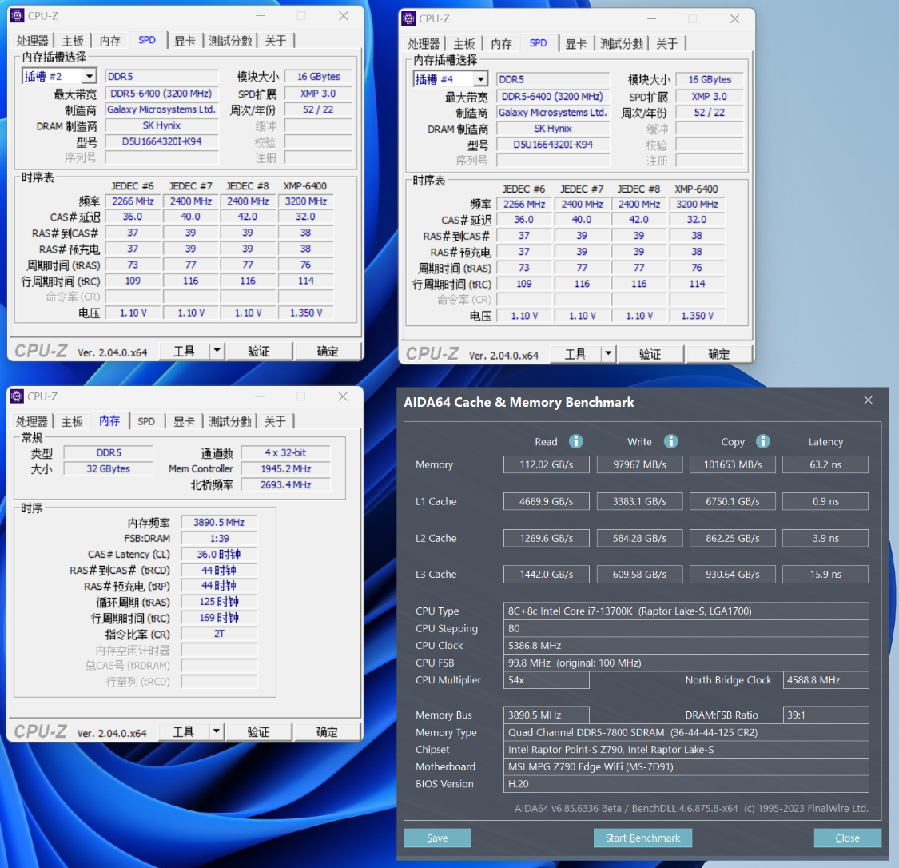Open 处理器 tab in bottom-left CPU-Z
The height and width of the screenshot is (868, 899).
(x=31, y=421)
